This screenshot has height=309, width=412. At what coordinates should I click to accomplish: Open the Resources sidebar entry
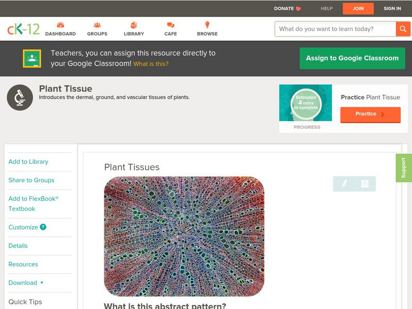tap(22, 264)
